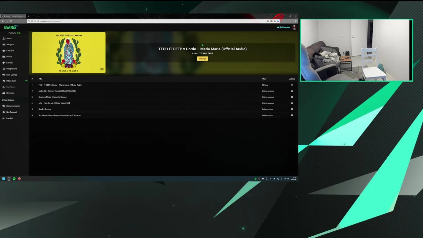Click the translate icon in address bar
Image resolution: width=423 pixels, height=238 pixels.
[x=275, y=21]
